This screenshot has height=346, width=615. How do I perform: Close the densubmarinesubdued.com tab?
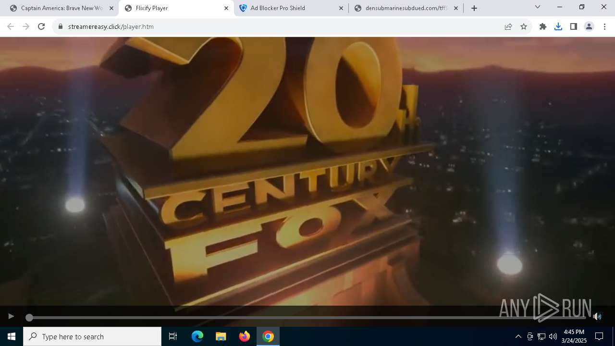[456, 8]
